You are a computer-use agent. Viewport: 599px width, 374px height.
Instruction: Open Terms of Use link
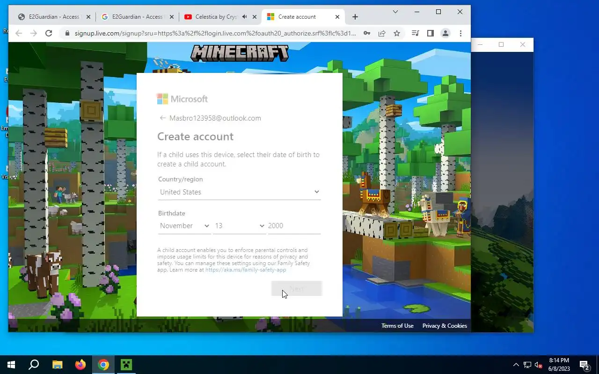397,326
